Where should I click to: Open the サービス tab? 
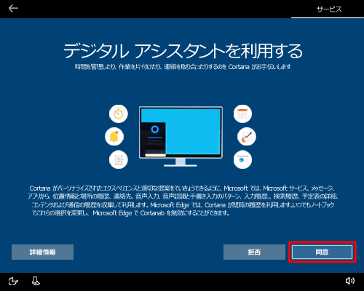coord(329,9)
